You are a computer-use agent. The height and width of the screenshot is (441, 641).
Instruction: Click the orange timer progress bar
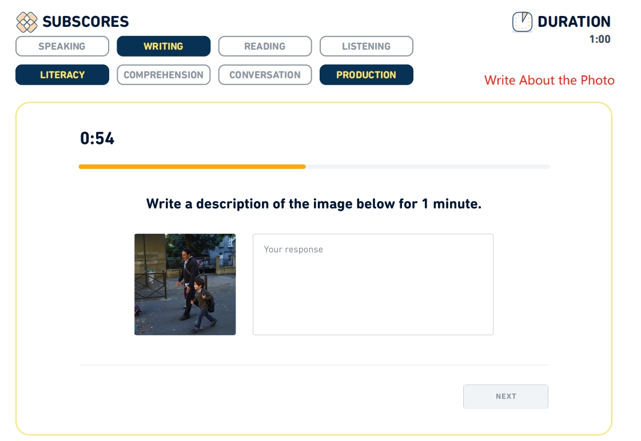[x=192, y=167]
